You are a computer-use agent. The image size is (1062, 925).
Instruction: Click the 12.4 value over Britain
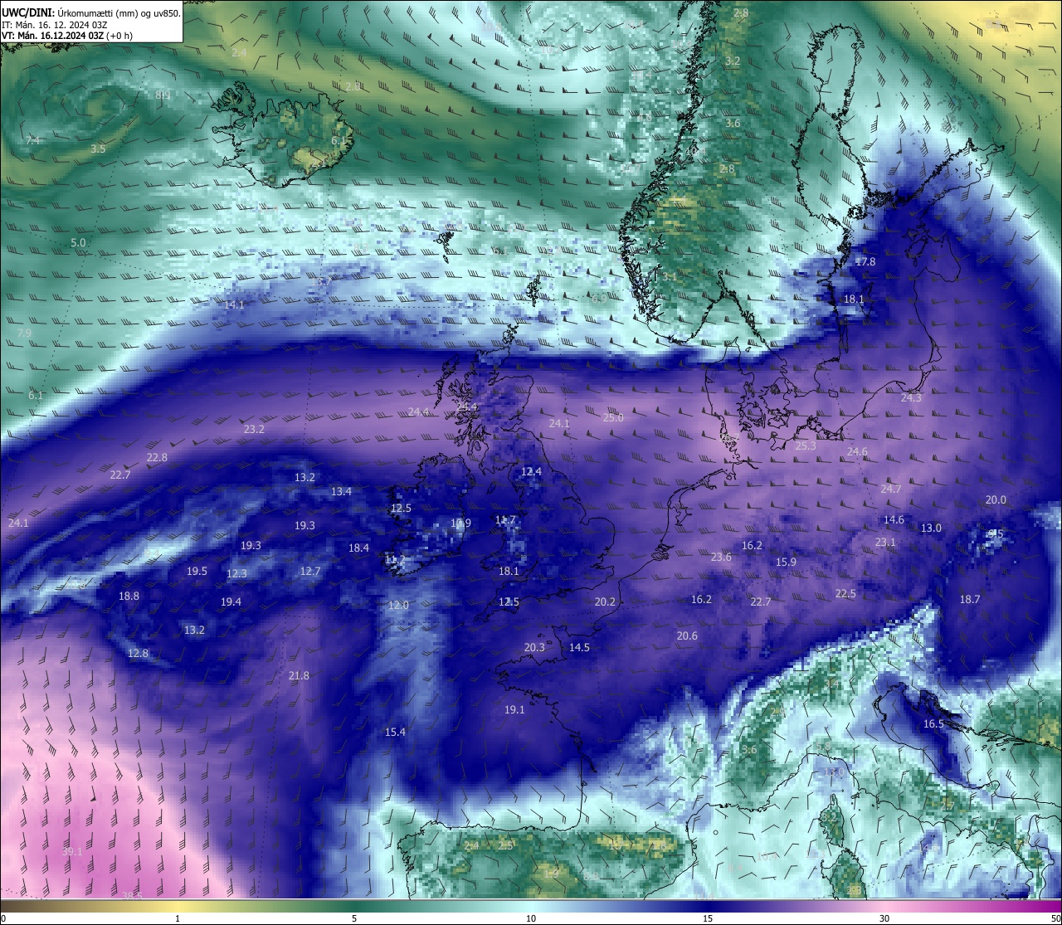pos(531,471)
